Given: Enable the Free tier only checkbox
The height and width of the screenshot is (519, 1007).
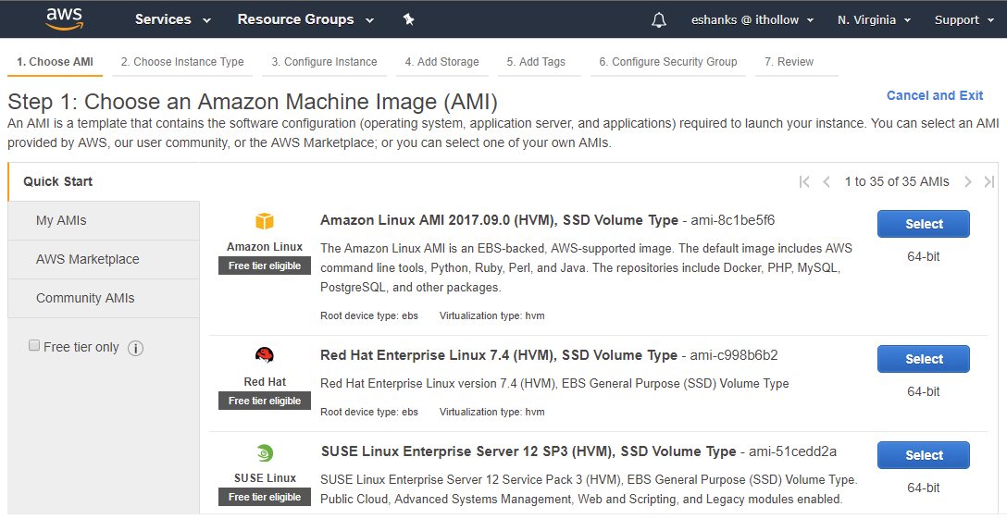Looking at the screenshot, I should [x=35, y=346].
